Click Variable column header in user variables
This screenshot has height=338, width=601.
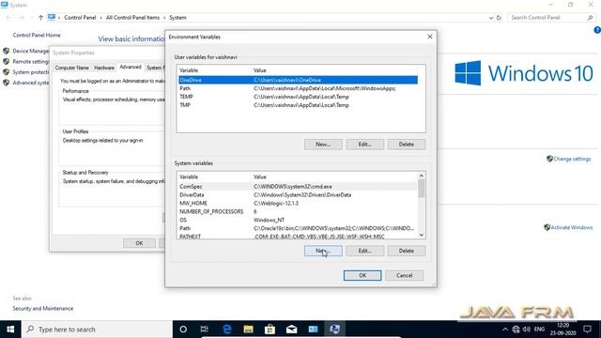(214, 70)
